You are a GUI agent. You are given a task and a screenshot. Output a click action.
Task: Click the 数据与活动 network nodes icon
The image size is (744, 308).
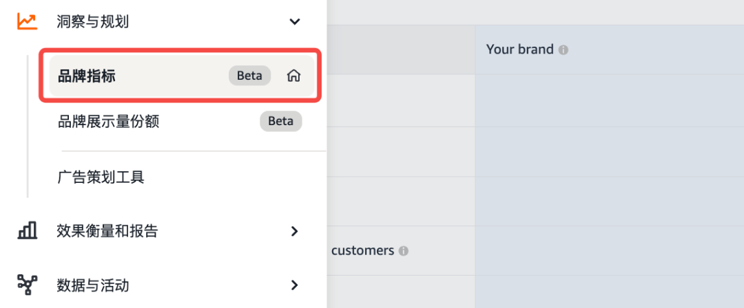pyautogui.click(x=27, y=285)
